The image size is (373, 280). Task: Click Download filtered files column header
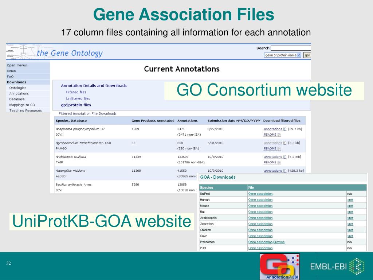click(x=282, y=121)
